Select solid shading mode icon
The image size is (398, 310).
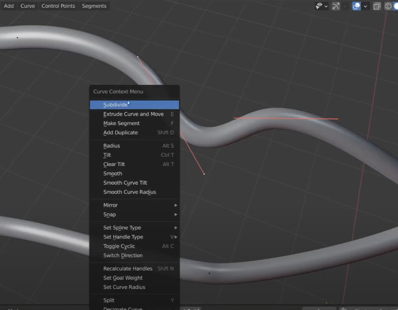396,6
